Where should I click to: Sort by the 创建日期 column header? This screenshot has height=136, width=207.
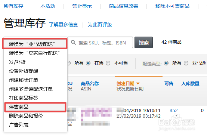click(125, 83)
